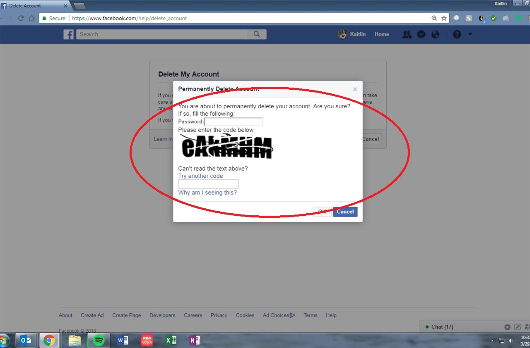Close the Permanently Delete Account dialog
This screenshot has height=348, width=530.
(355, 89)
